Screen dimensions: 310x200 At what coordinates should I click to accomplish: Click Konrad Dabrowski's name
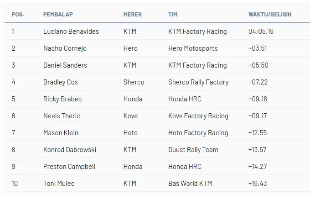tap(70, 150)
